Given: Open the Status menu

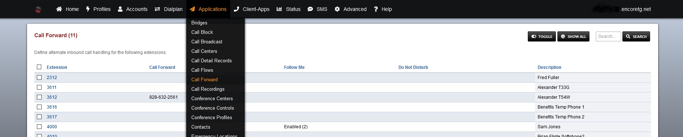Looking at the screenshot, I should [289, 9].
